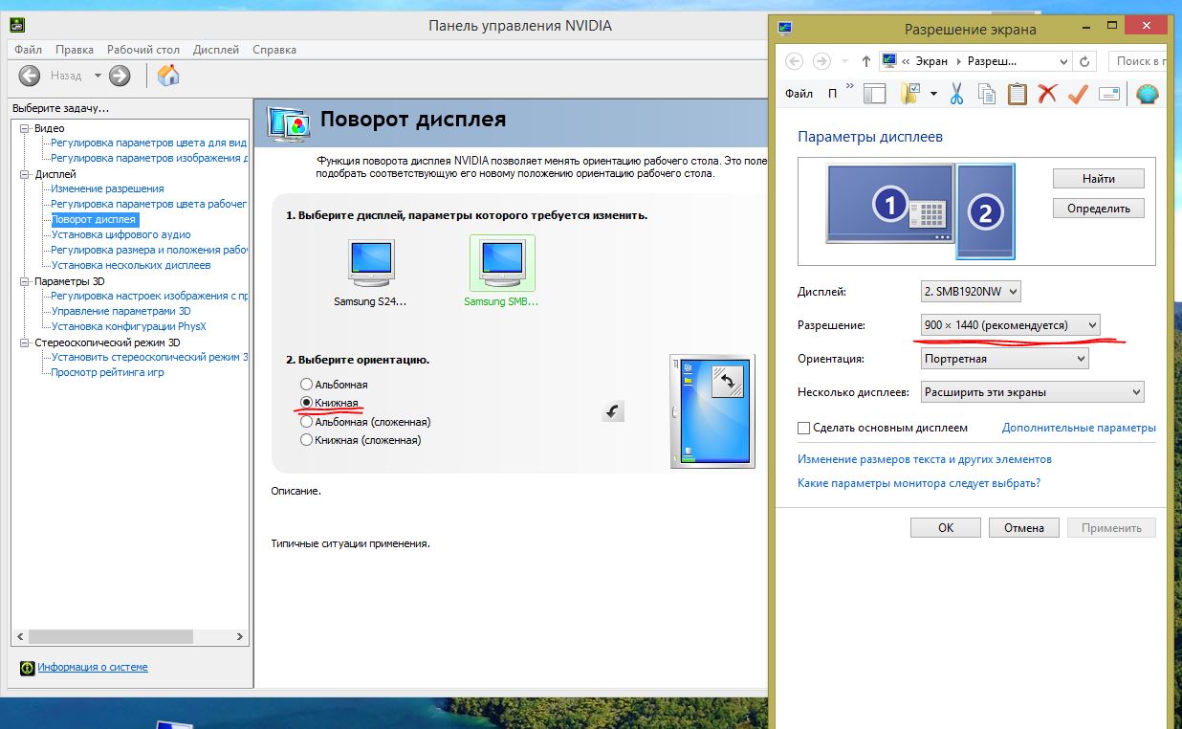1182x729 pixels.
Task: Click the NVIDIA icon in title bar
Action: (17, 26)
